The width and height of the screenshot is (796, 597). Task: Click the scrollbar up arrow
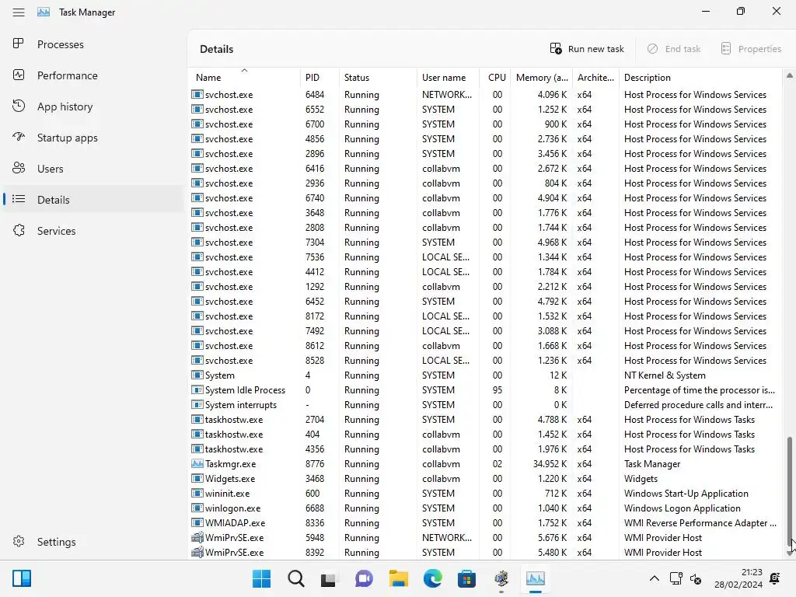790,75
